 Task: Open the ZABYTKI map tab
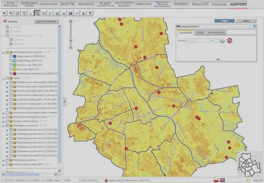67,4
